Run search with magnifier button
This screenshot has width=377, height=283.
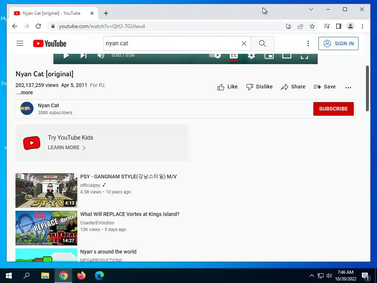point(262,43)
